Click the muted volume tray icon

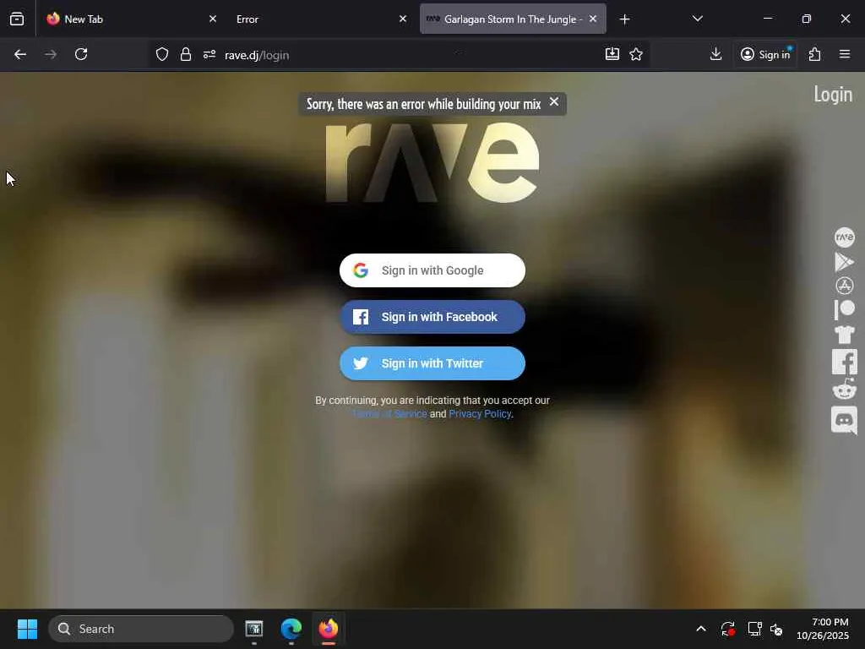(x=777, y=629)
